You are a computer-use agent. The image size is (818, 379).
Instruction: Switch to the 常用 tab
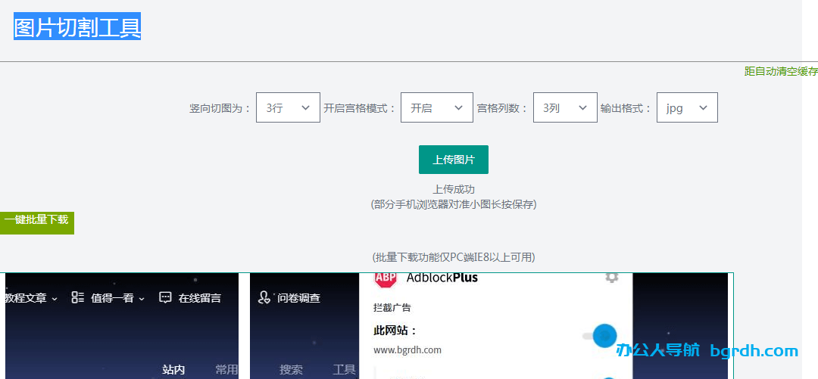[x=226, y=370]
